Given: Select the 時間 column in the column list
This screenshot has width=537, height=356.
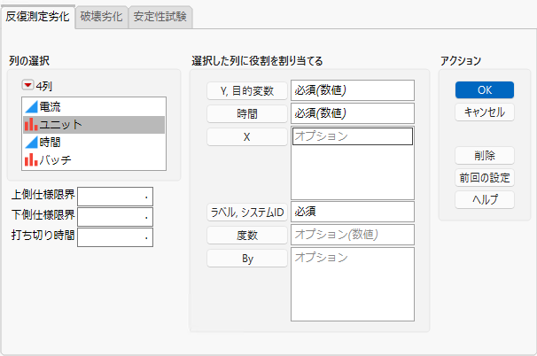Looking at the screenshot, I should pyautogui.click(x=94, y=143).
